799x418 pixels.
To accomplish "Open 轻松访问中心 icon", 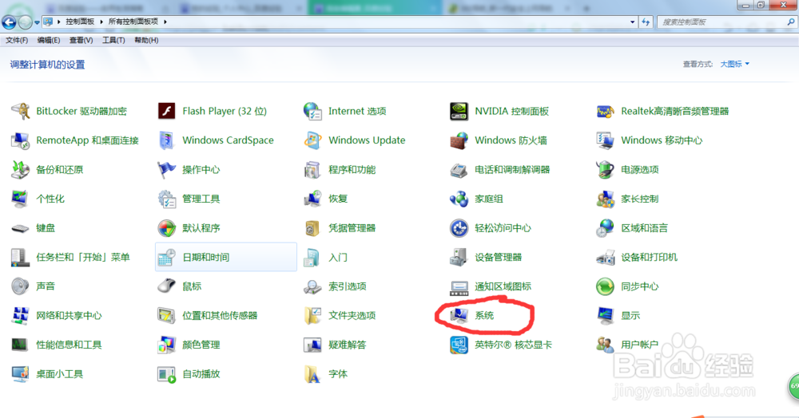I will pyautogui.click(x=459, y=228).
